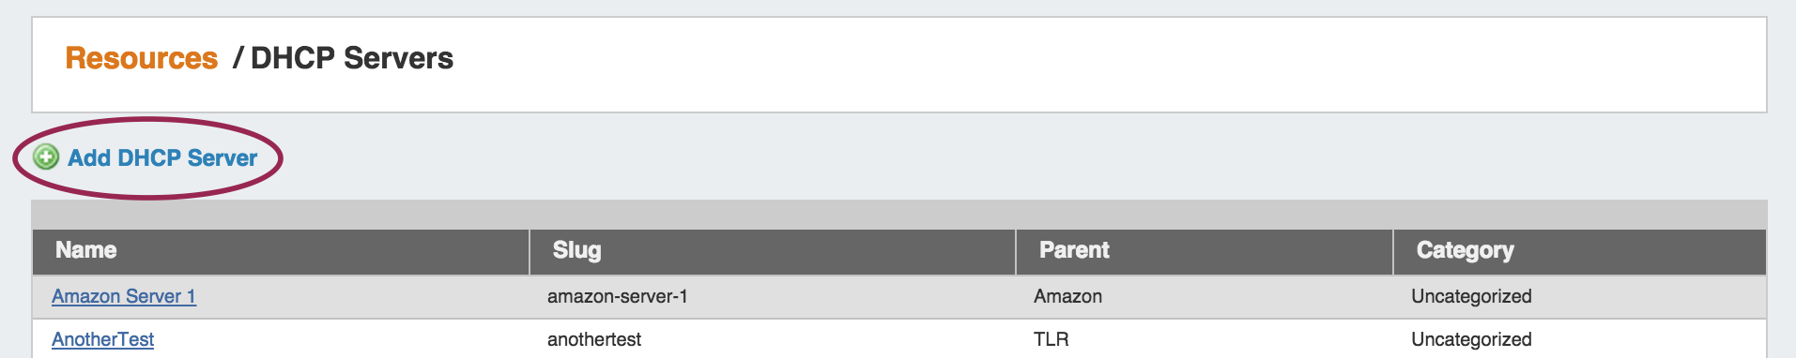Go back to Resources breadcrumb
The height and width of the screenshot is (358, 1796).
pos(142,58)
